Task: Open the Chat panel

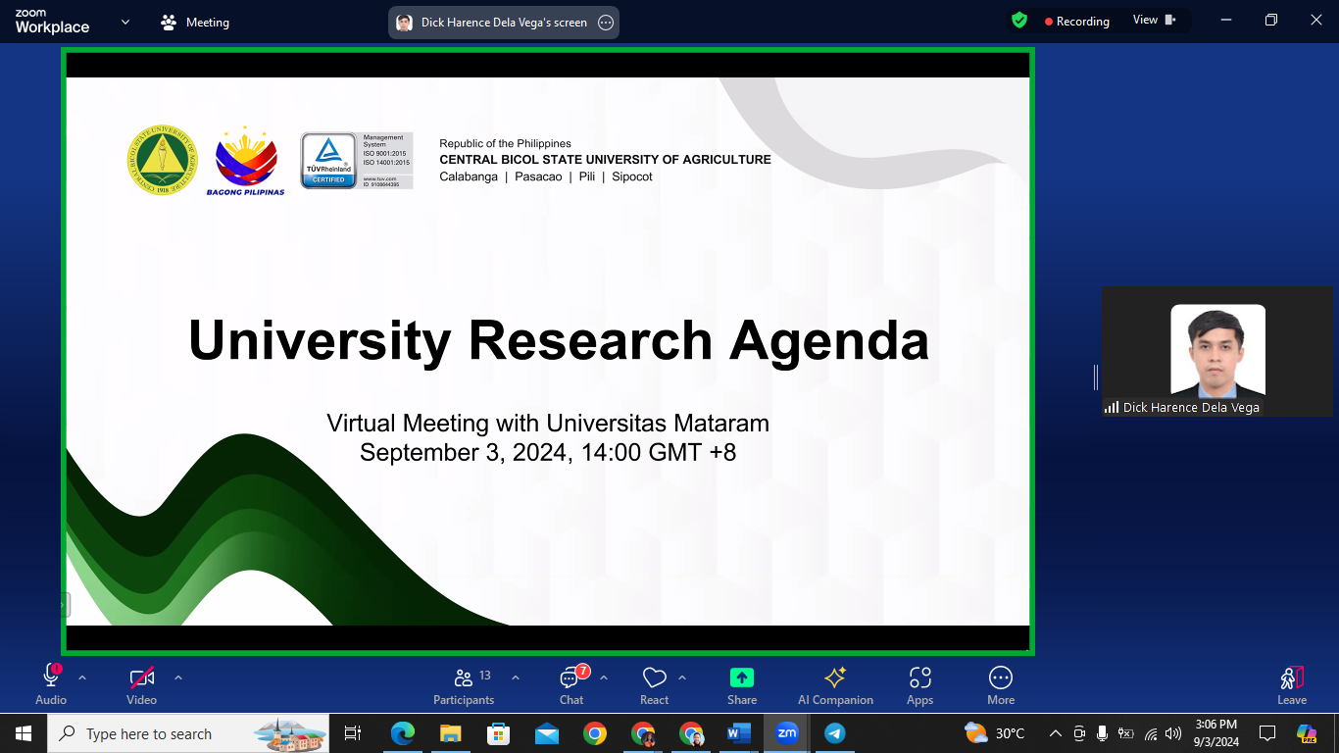Action: point(571,685)
